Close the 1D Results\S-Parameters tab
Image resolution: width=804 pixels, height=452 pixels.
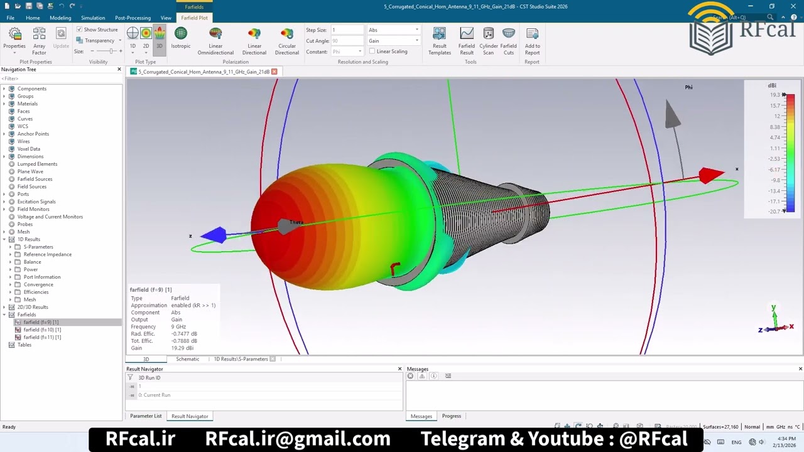[273, 359]
